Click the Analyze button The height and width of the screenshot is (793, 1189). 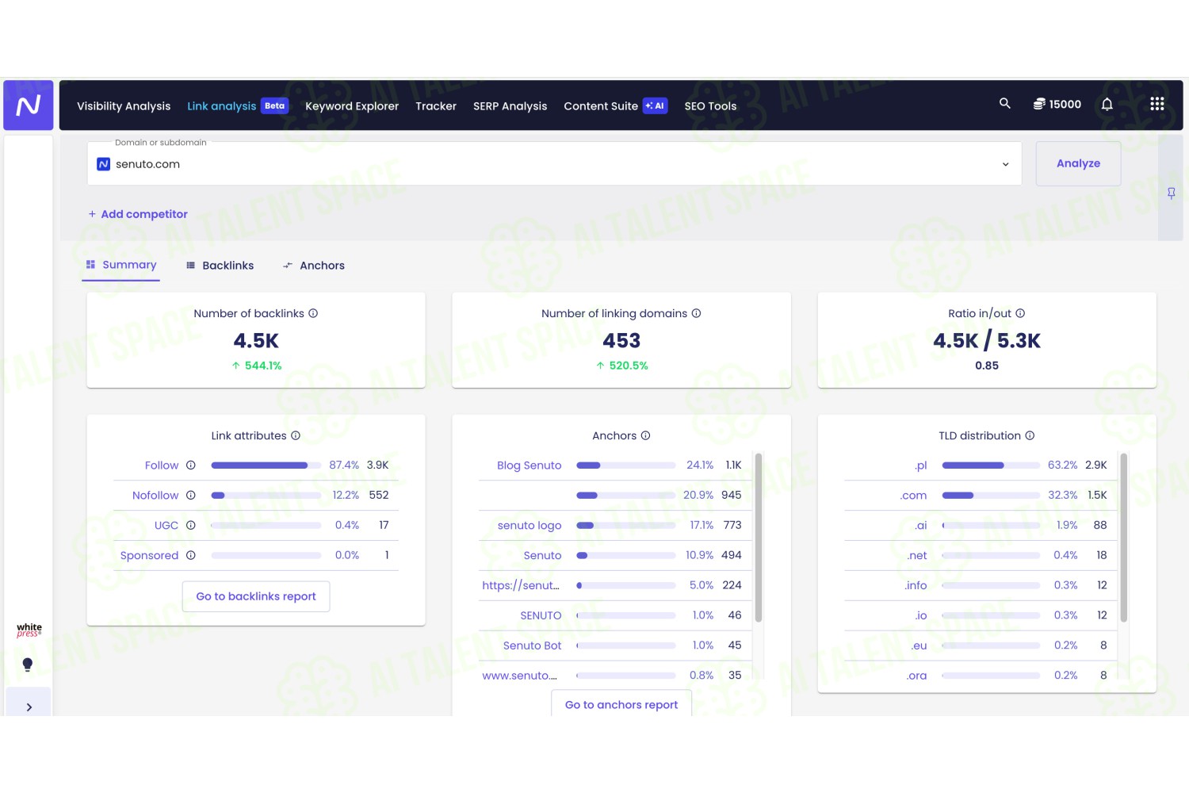coord(1078,163)
